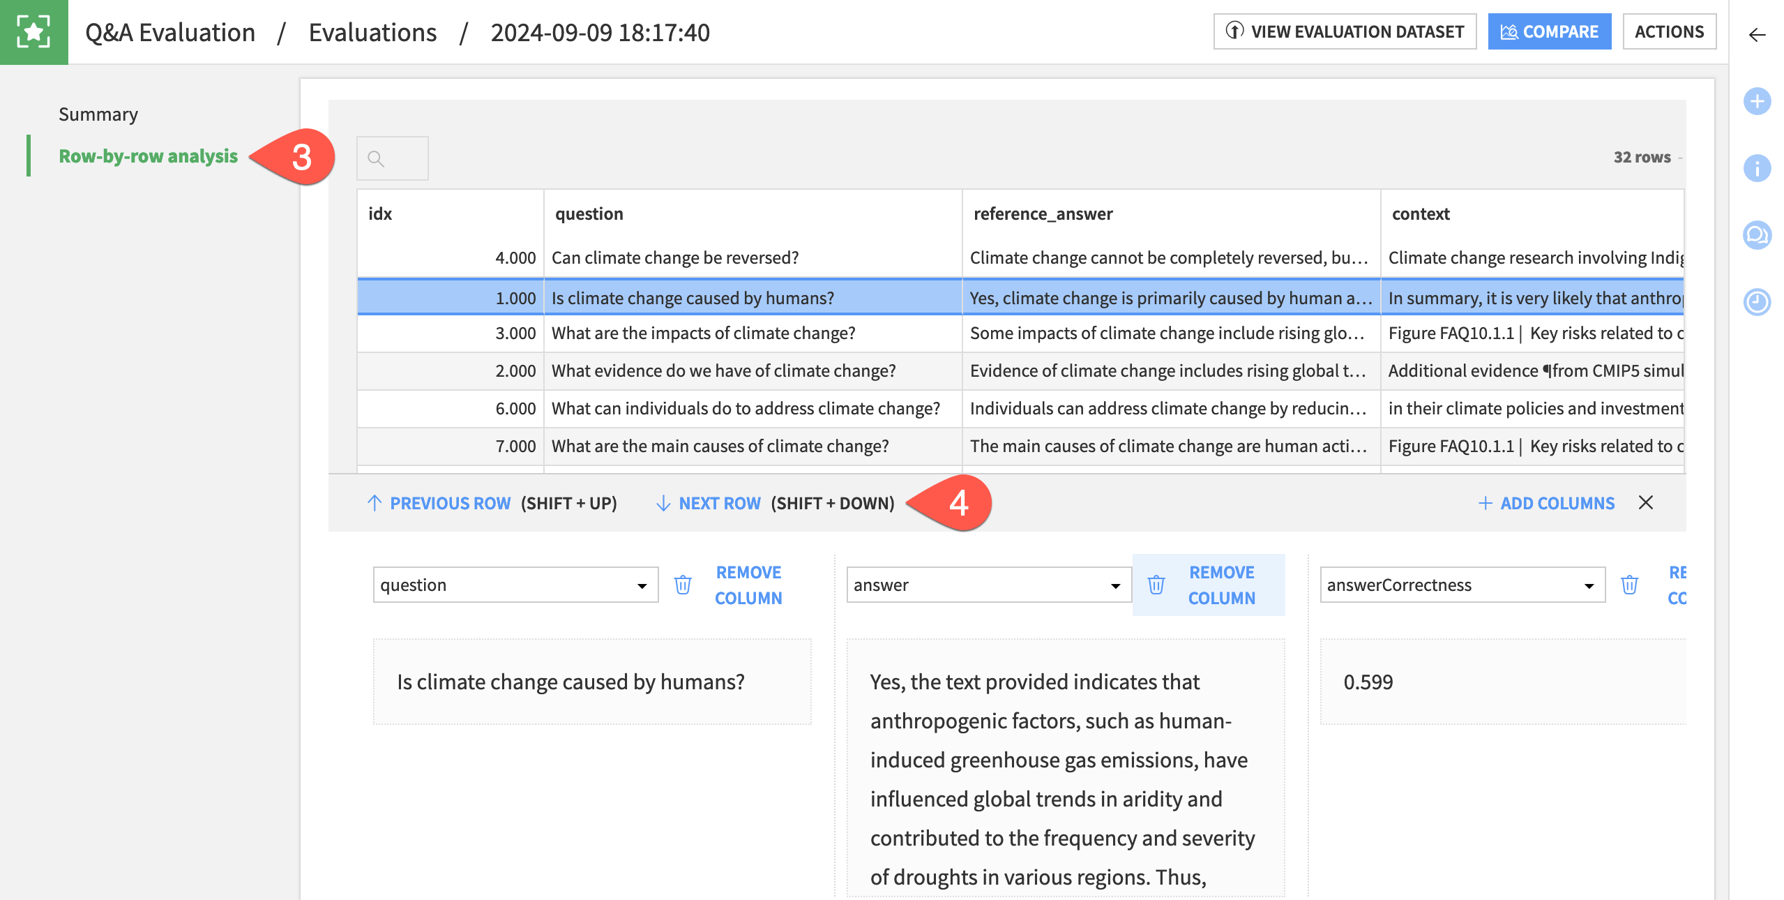
Task: Click View Evaluation Dataset button
Action: pyautogui.click(x=1345, y=31)
